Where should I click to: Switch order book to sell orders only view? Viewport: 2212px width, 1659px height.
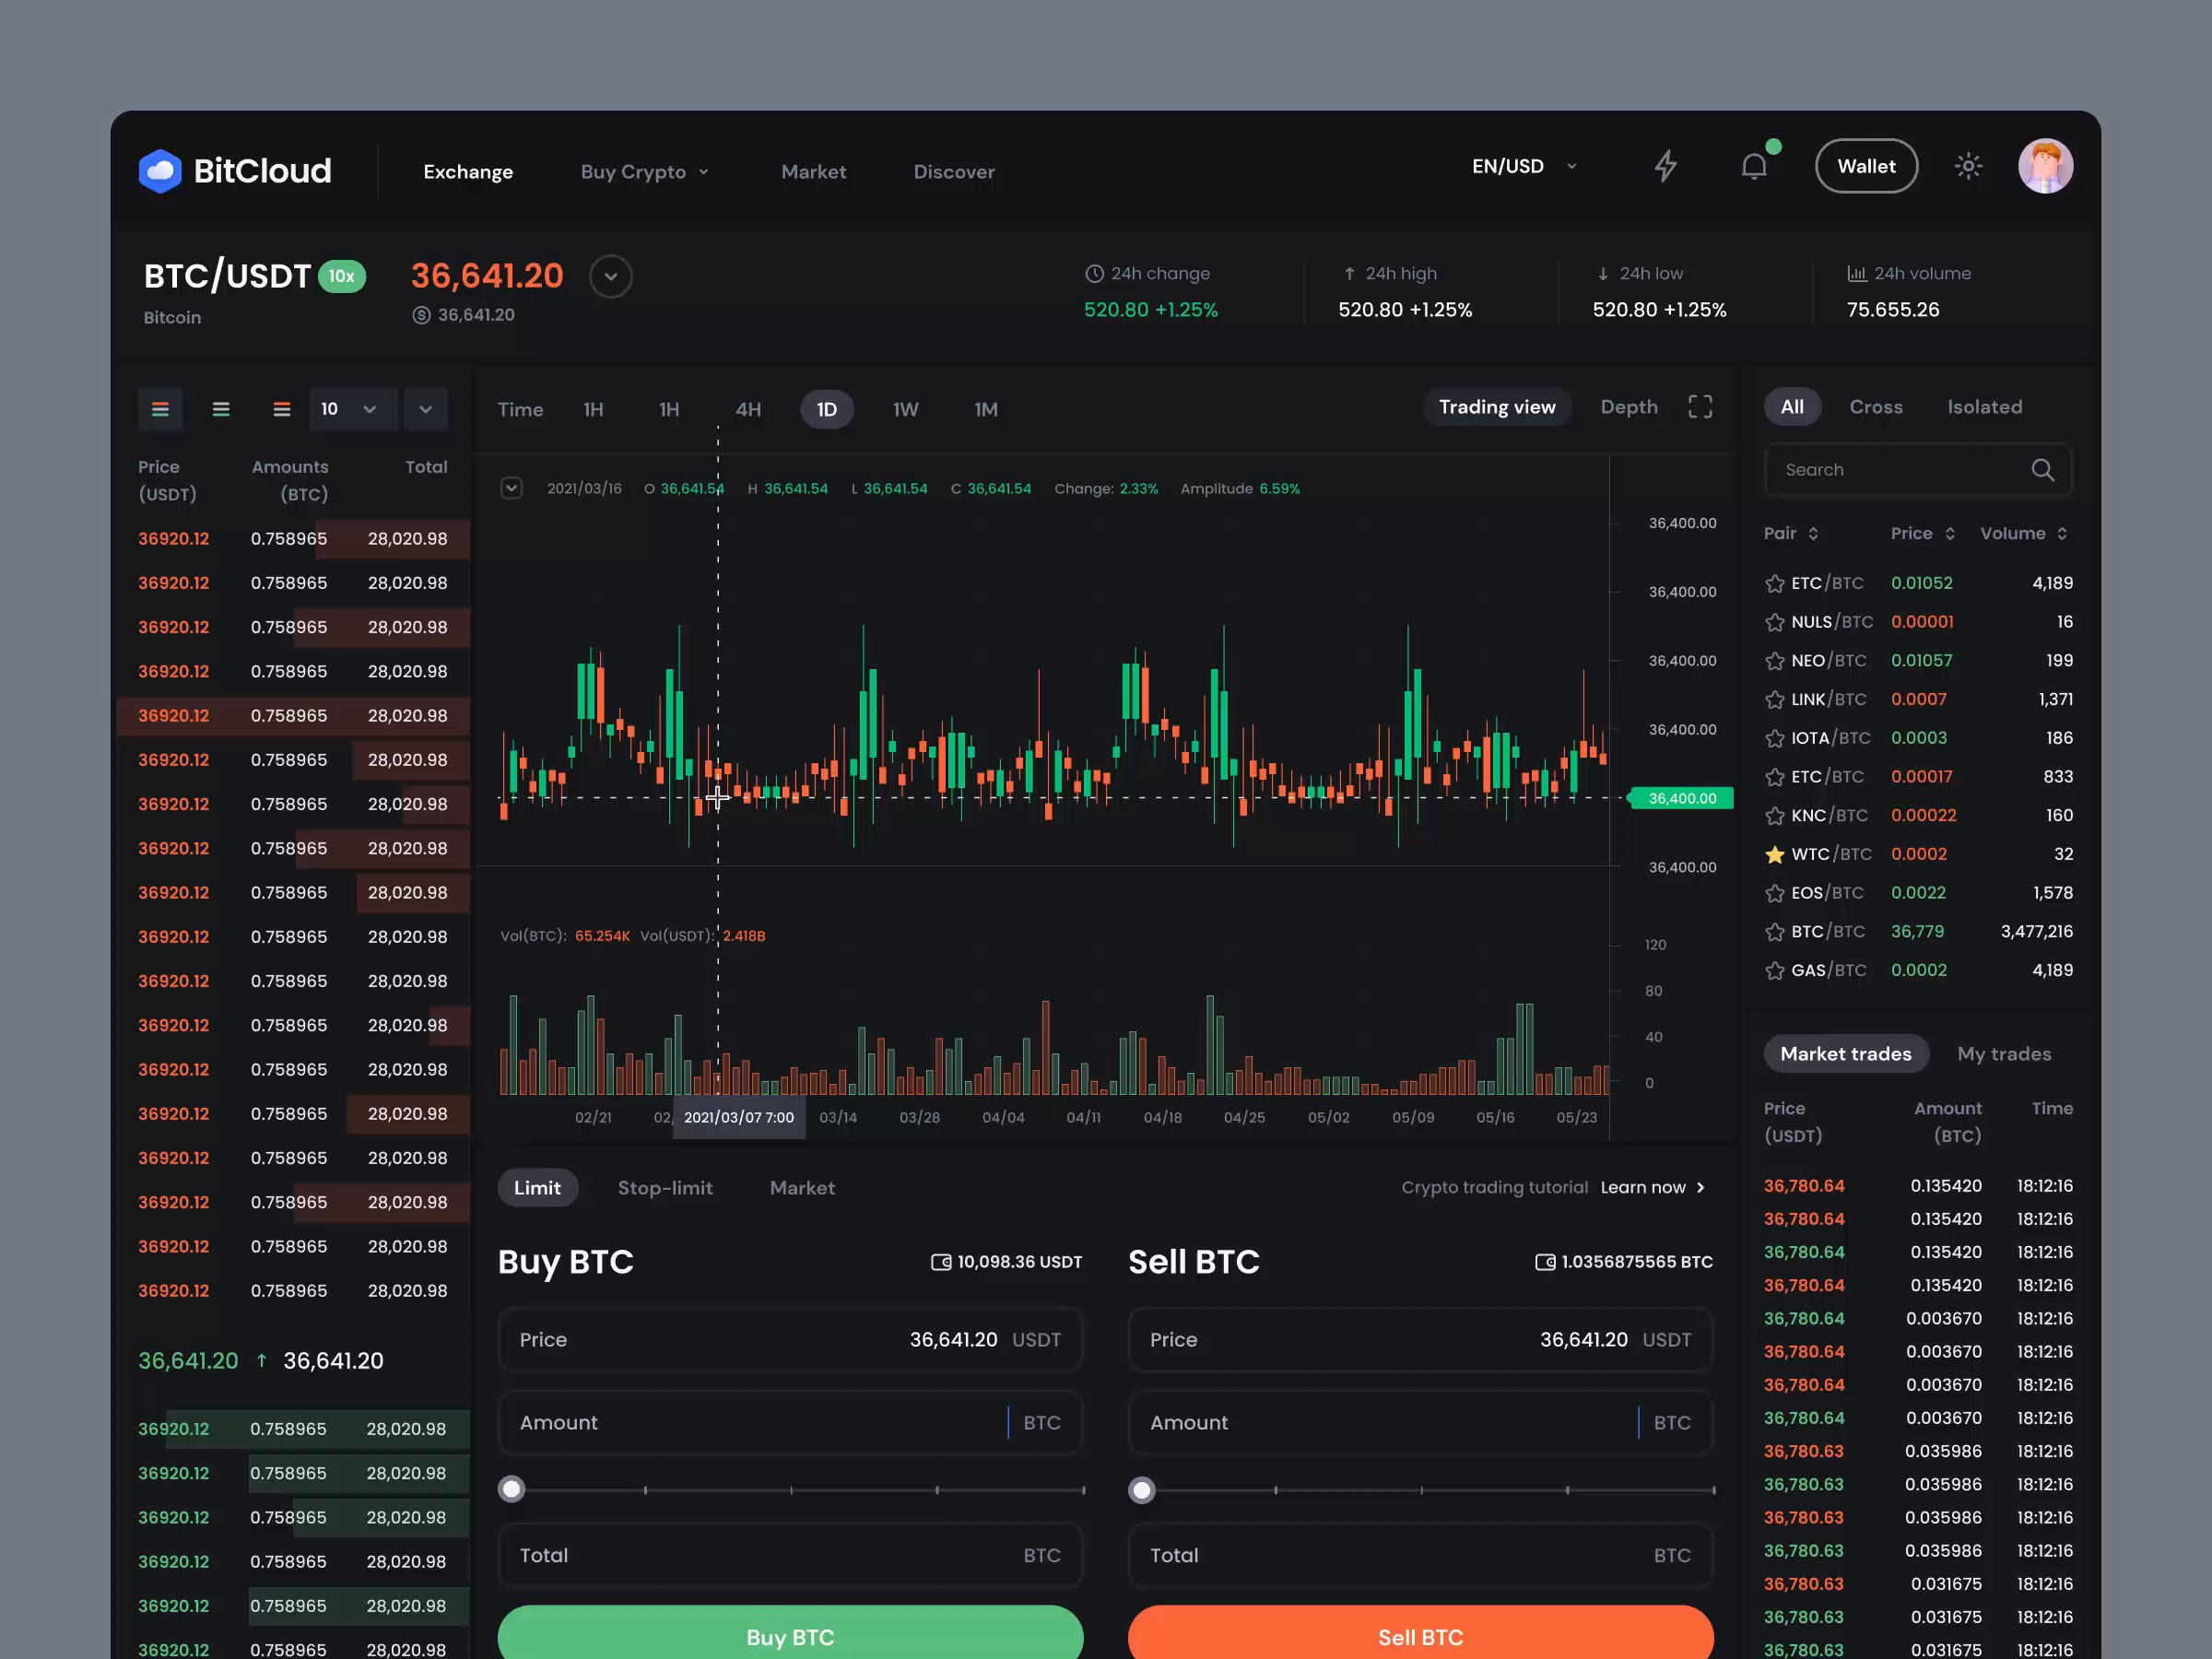(x=281, y=409)
